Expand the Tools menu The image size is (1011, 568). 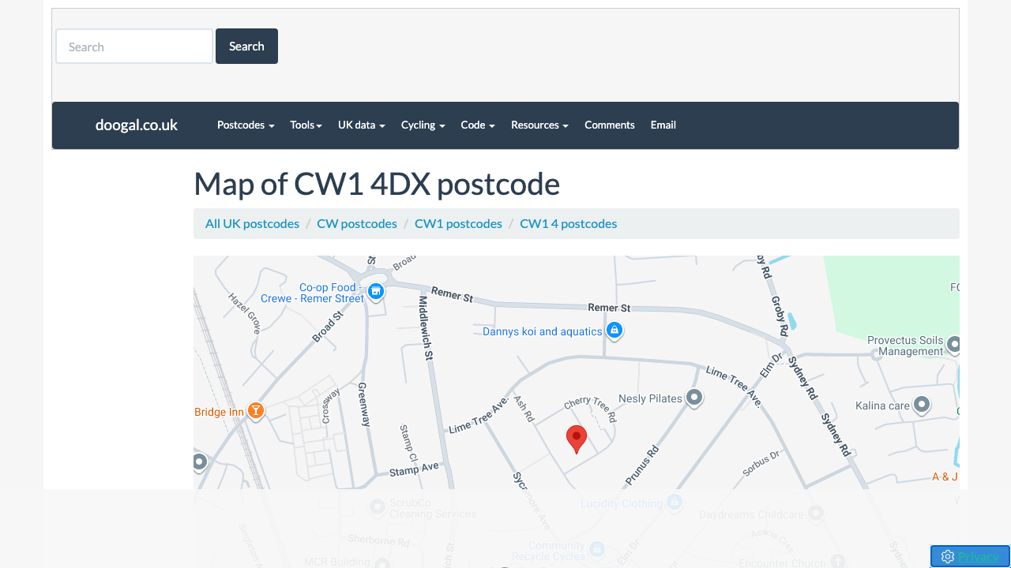tap(306, 125)
